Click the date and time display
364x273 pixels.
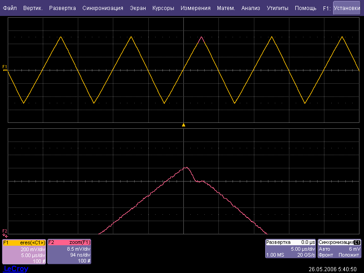[x=333, y=269]
